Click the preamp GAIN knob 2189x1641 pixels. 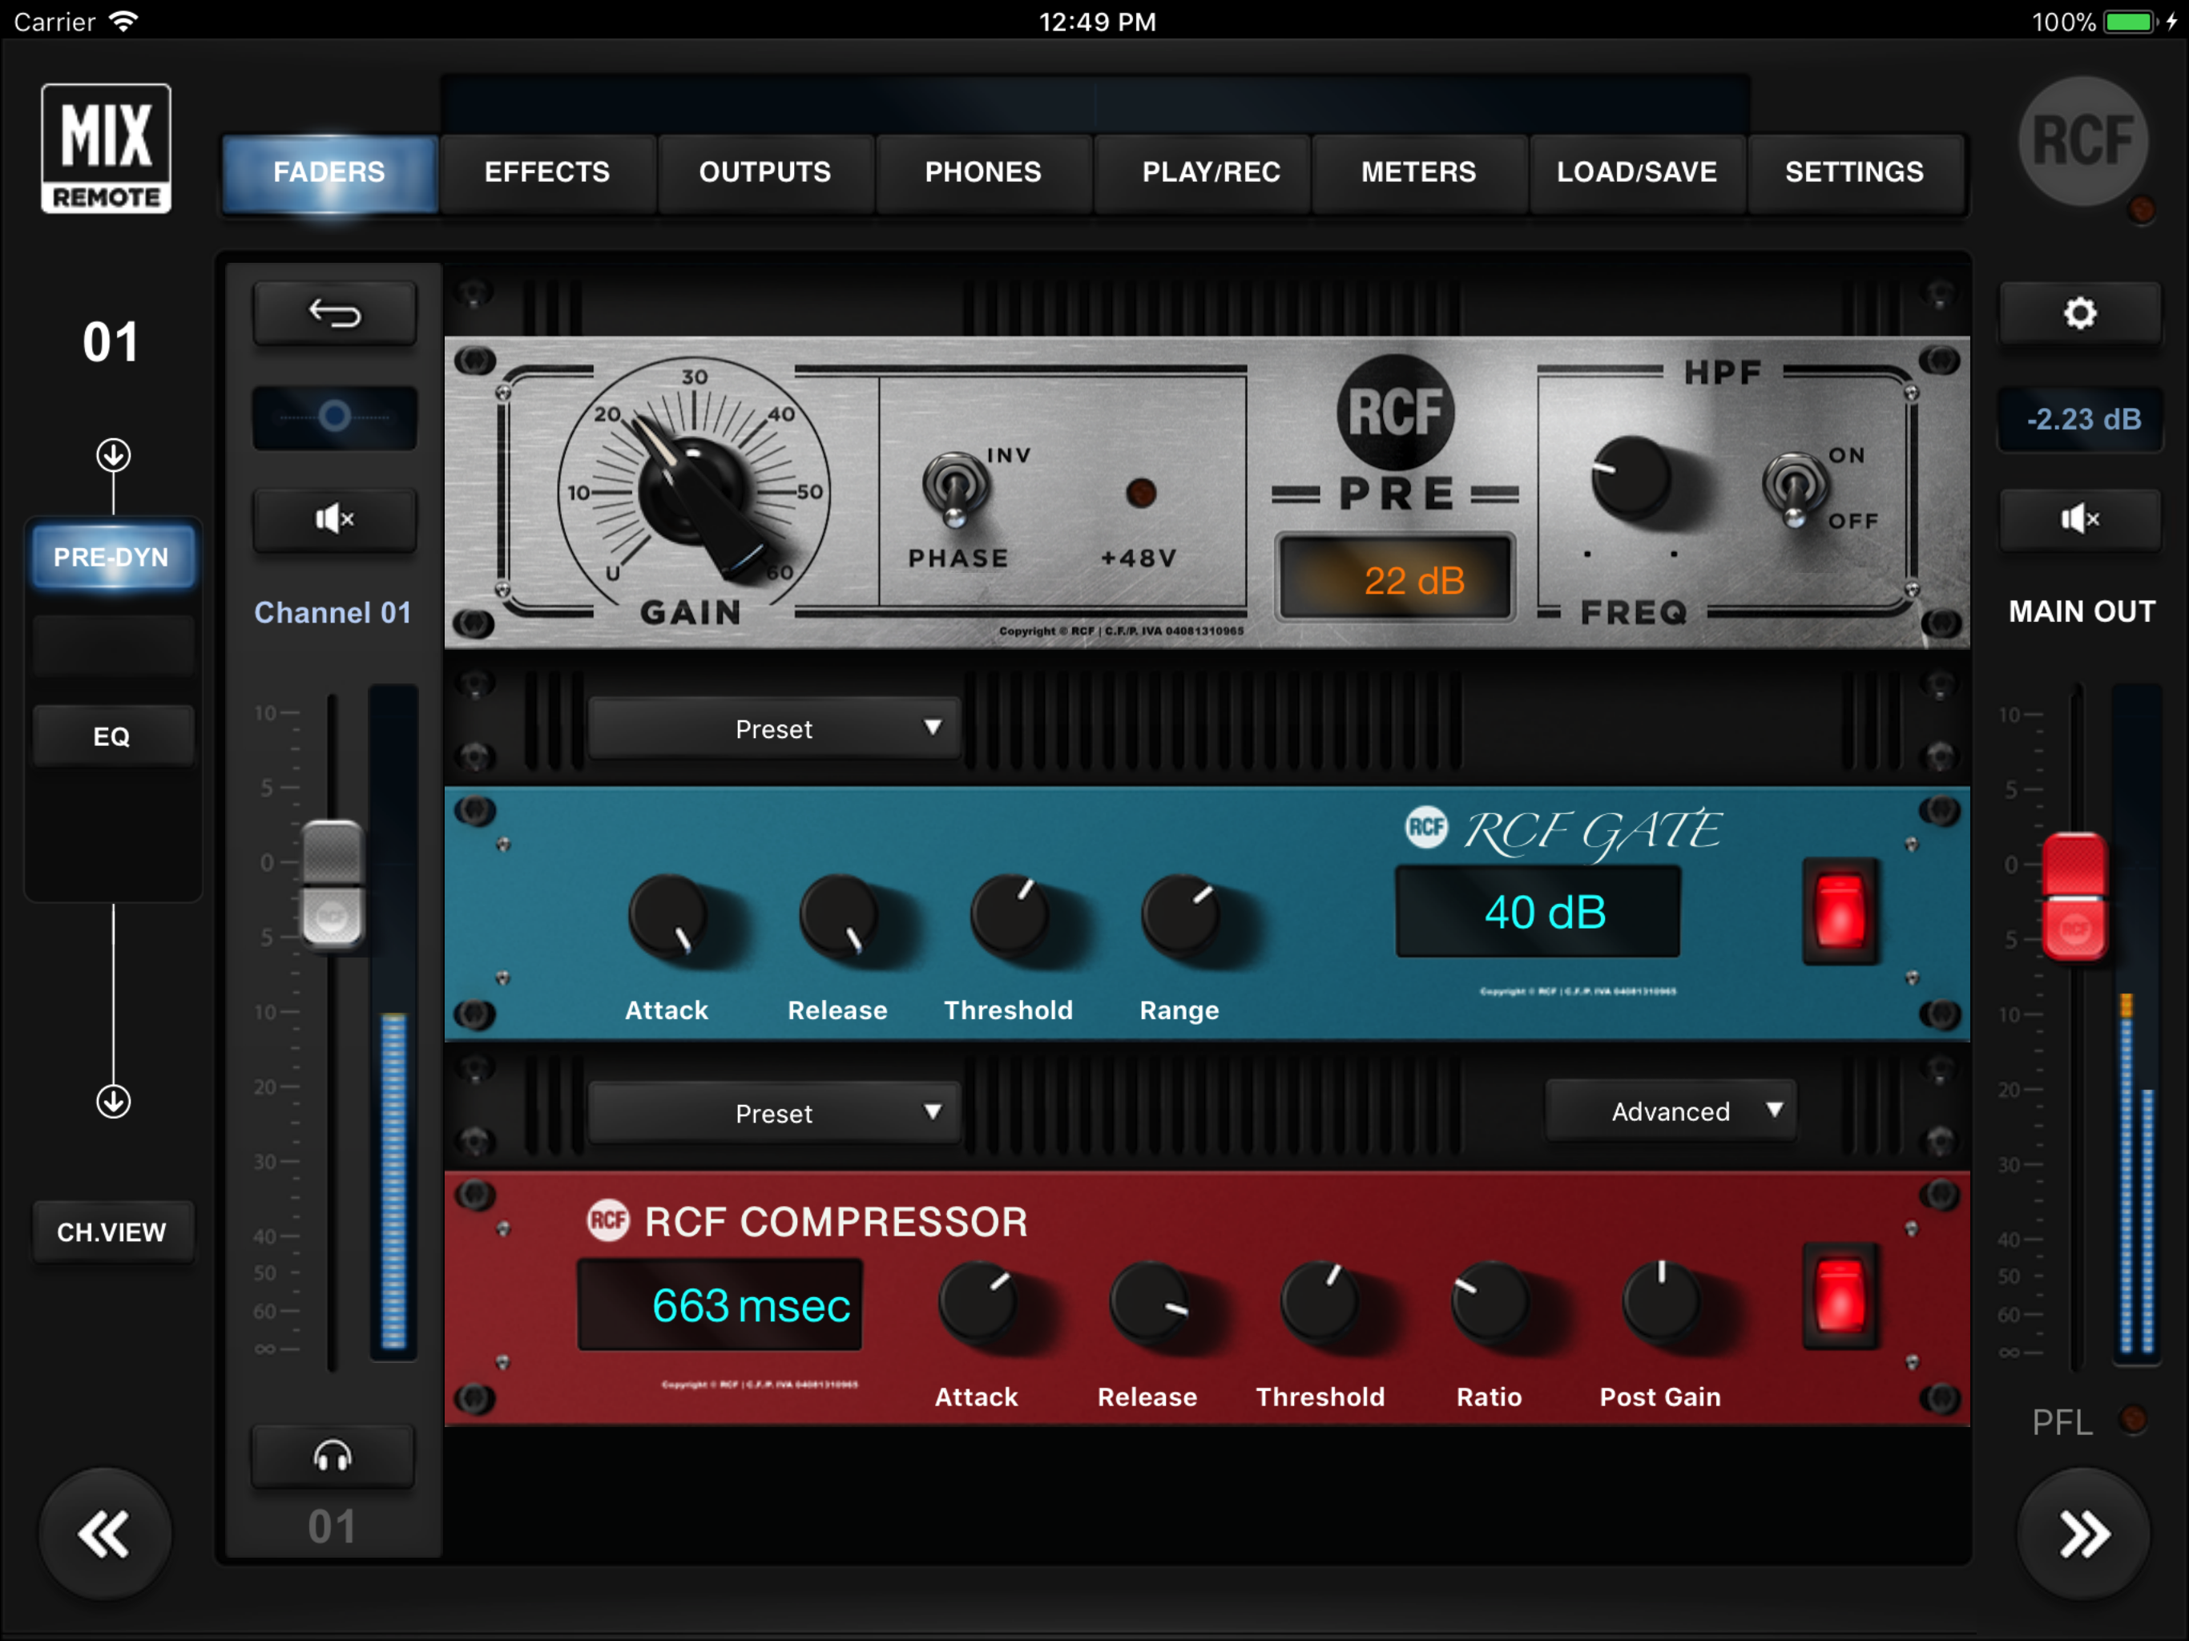pyautogui.click(x=694, y=492)
